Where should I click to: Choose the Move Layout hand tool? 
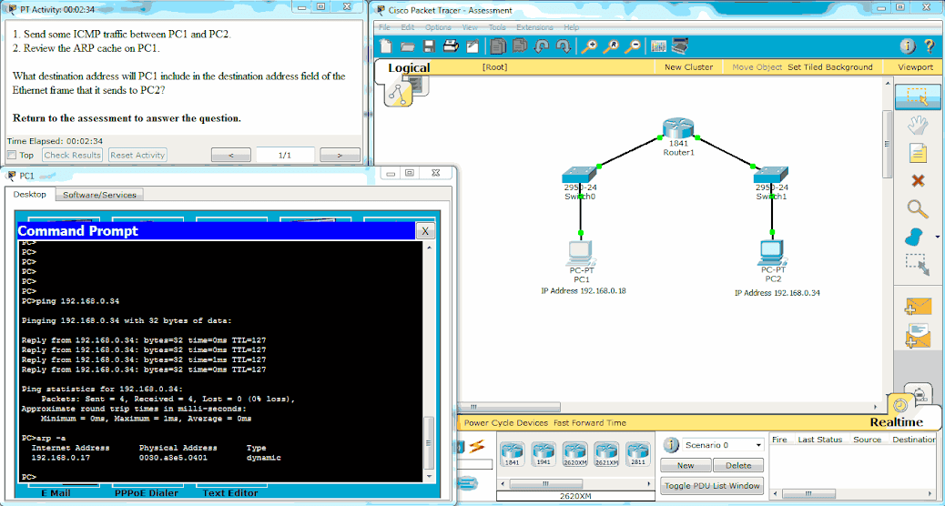pyautogui.click(x=918, y=126)
